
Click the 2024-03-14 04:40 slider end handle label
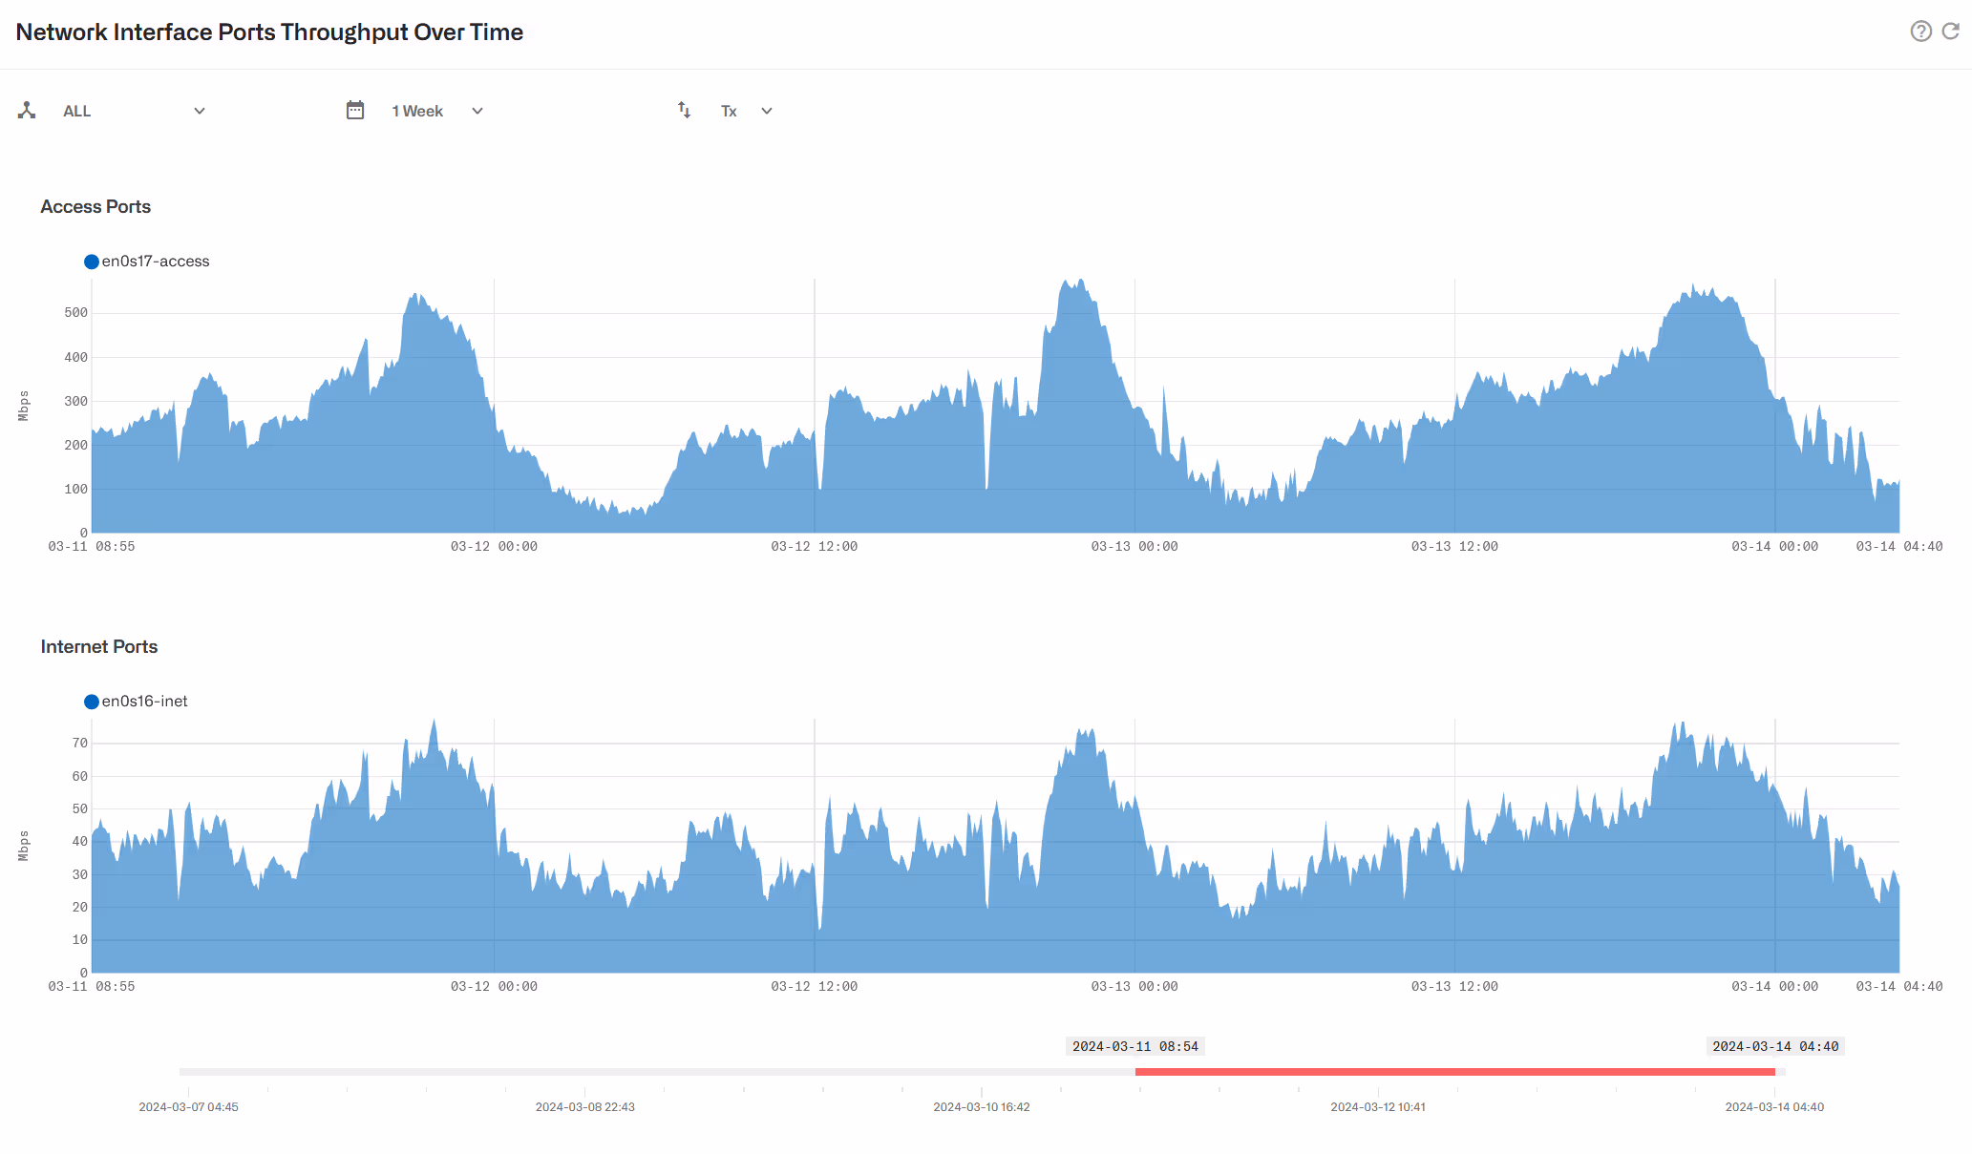point(1774,1046)
